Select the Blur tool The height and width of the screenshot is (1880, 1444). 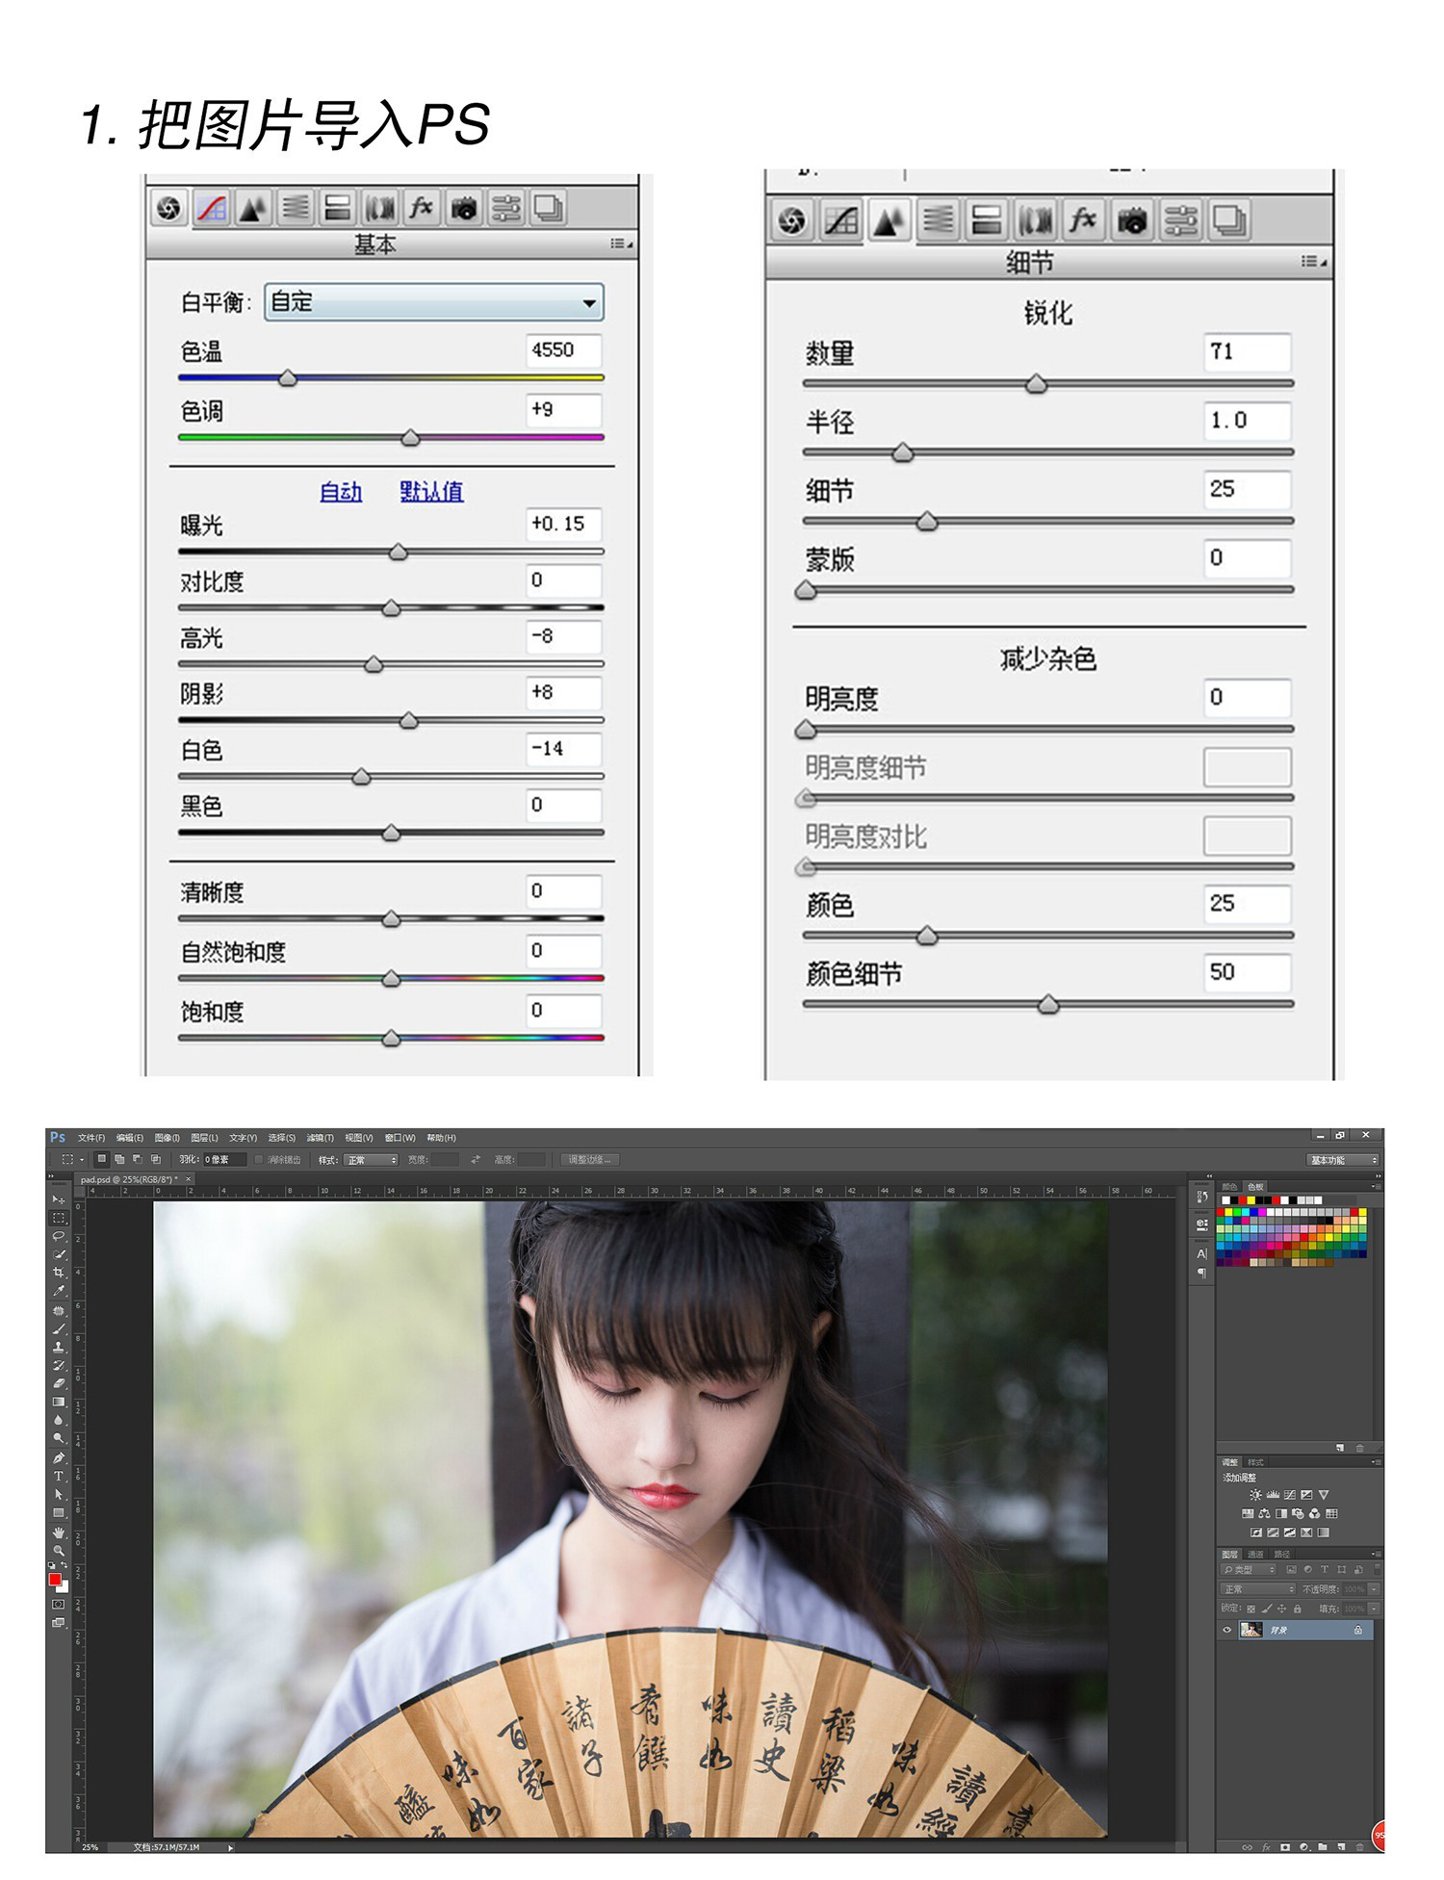tap(59, 1419)
